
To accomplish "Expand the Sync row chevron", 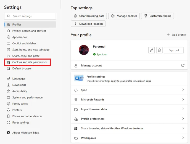I will tap(183, 90).
